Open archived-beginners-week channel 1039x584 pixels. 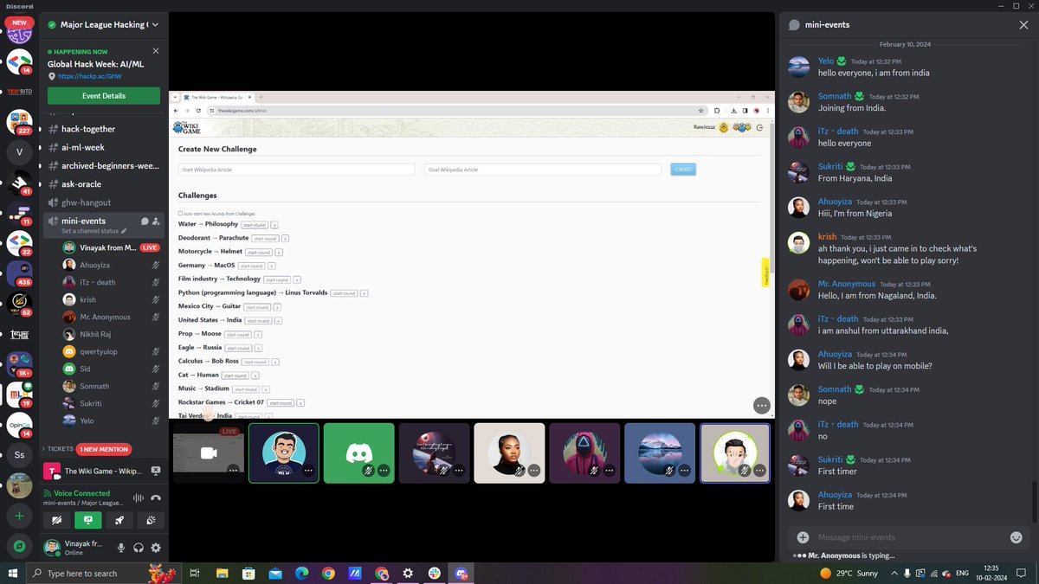click(103, 165)
